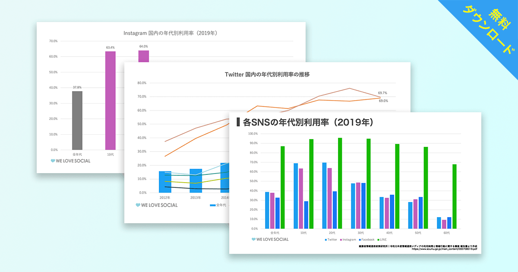Click the 2012年 bar in Twitter chart
Viewport: 518px width, 272px height.
[x=165, y=182]
